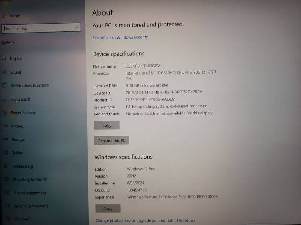Click the Focus assist moon icon
The width and height of the screenshot is (301, 225).
point(4,99)
